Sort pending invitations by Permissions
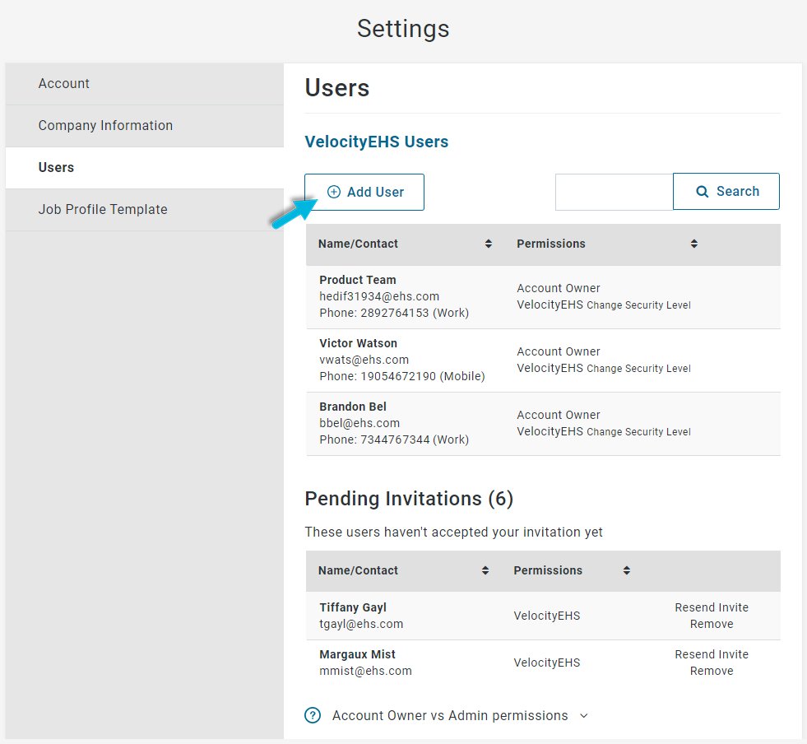This screenshot has height=744, width=807. [x=626, y=571]
